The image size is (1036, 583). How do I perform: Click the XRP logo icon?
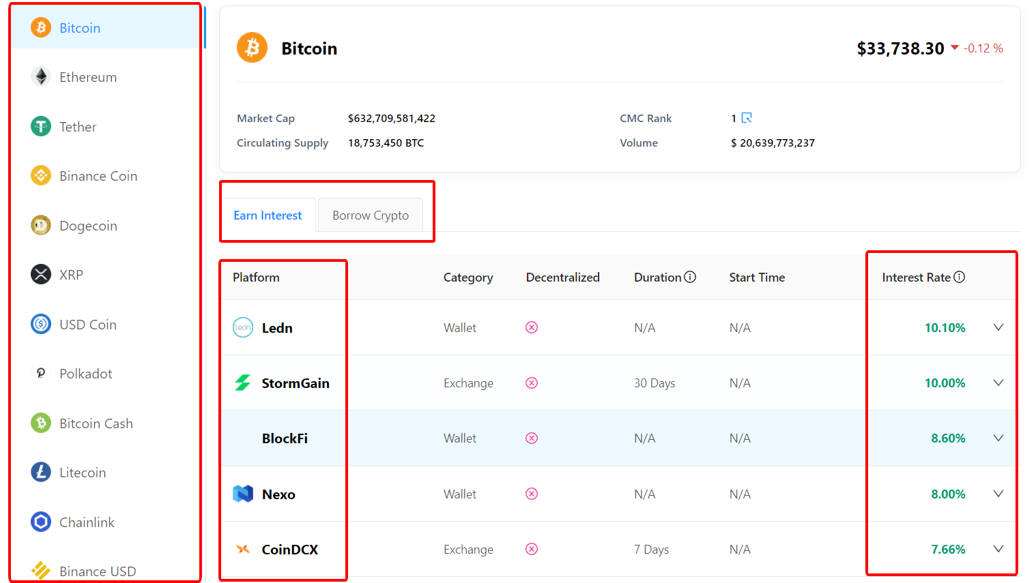click(x=41, y=275)
